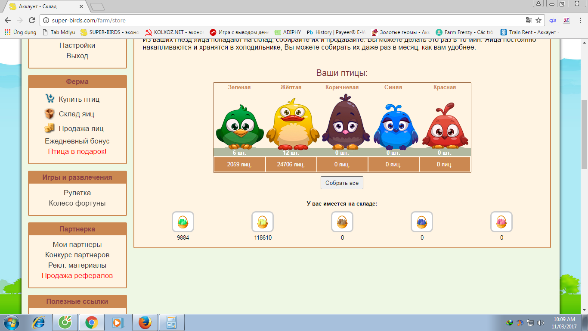Click the red Птица в подарок! link

coord(77,151)
